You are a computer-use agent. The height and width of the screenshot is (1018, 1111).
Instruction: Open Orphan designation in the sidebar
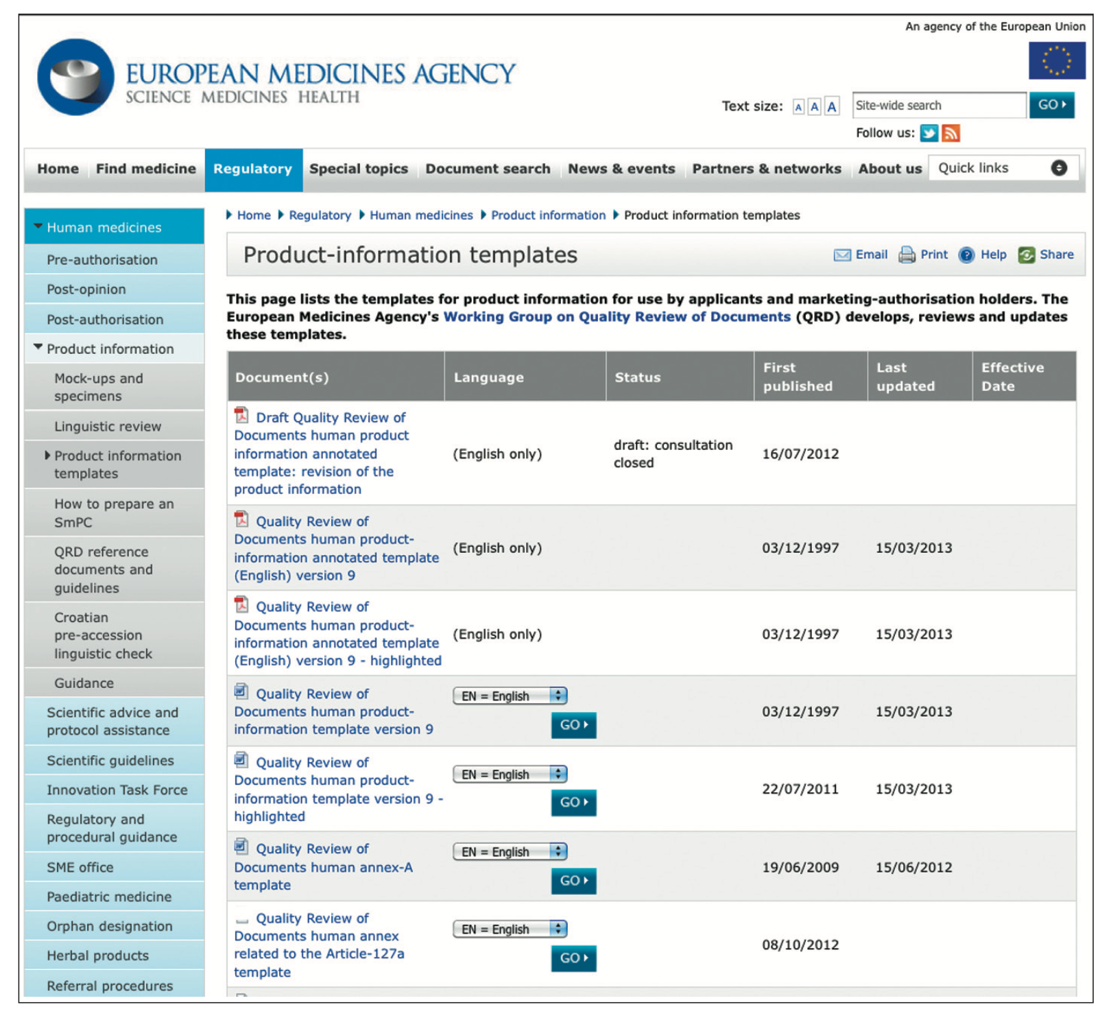[115, 927]
